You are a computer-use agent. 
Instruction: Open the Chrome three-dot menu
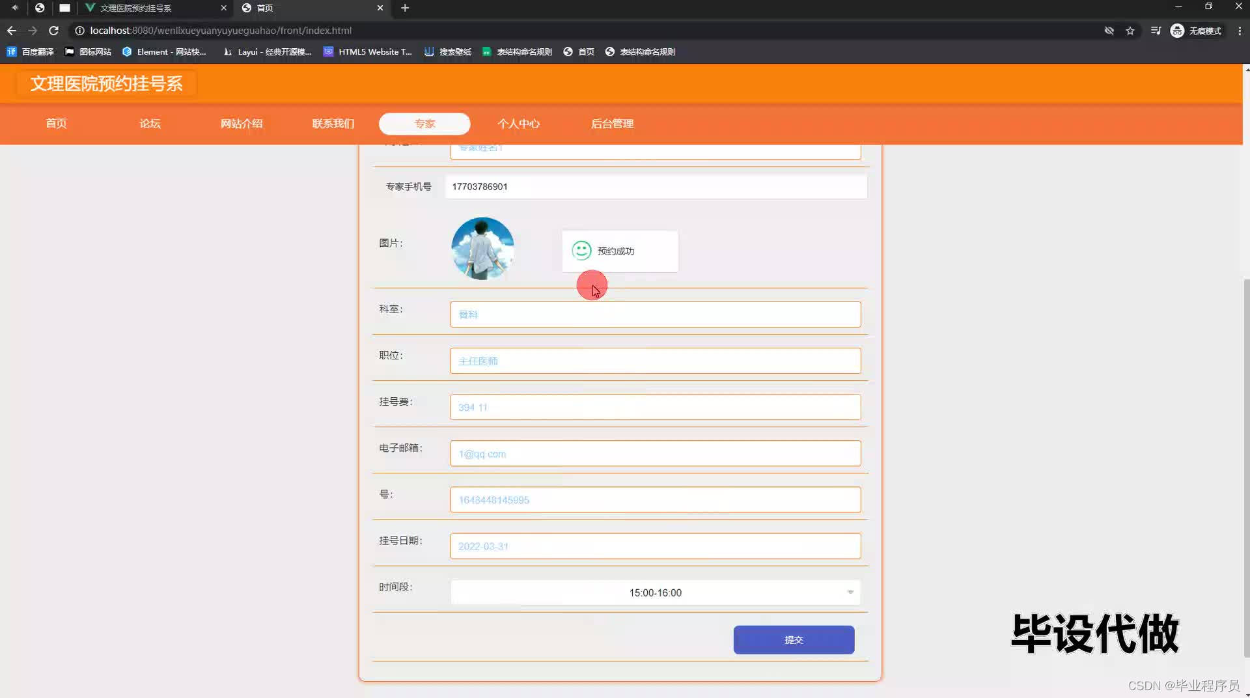click(x=1240, y=31)
